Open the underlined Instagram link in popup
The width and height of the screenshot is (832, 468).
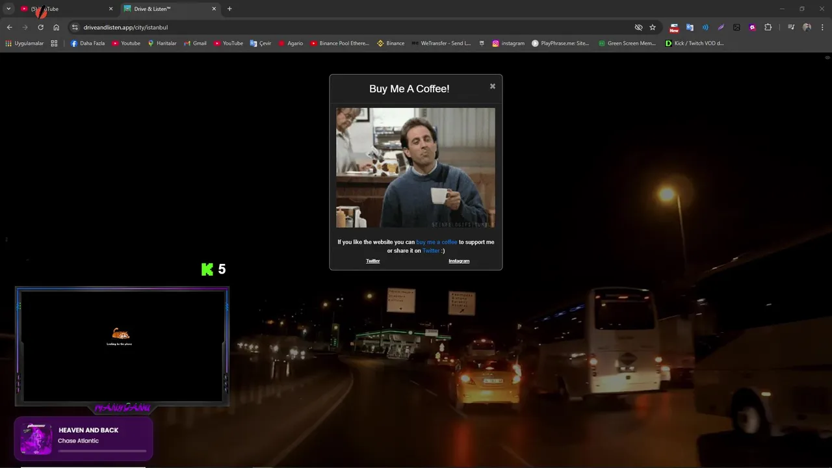click(x=459, y=261)
